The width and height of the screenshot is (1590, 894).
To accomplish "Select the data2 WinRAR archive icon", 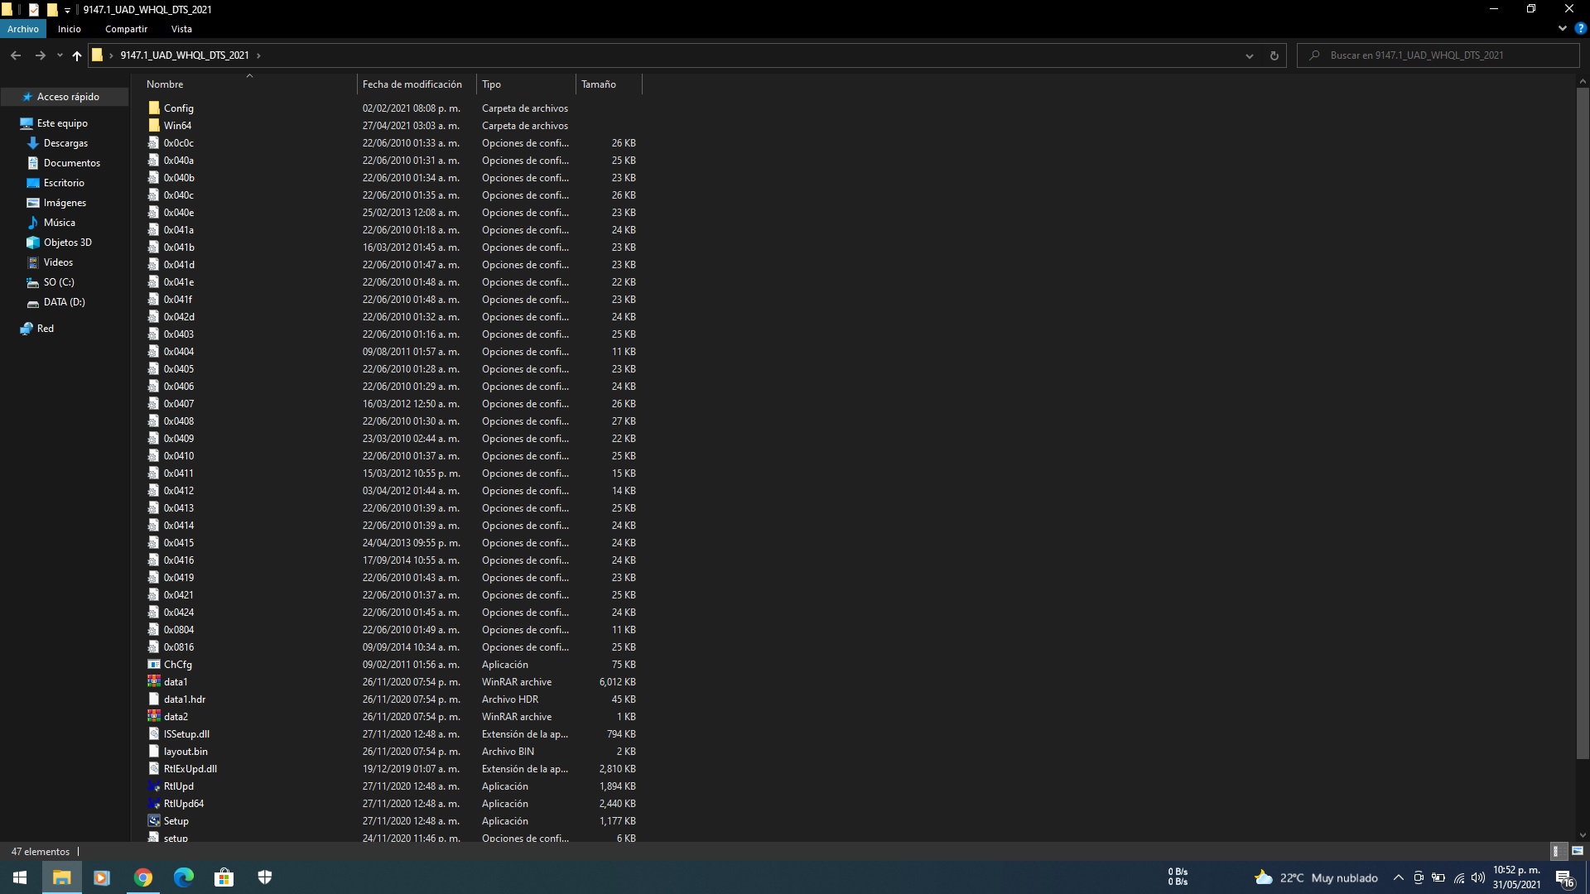I will (x=154, y=717).
